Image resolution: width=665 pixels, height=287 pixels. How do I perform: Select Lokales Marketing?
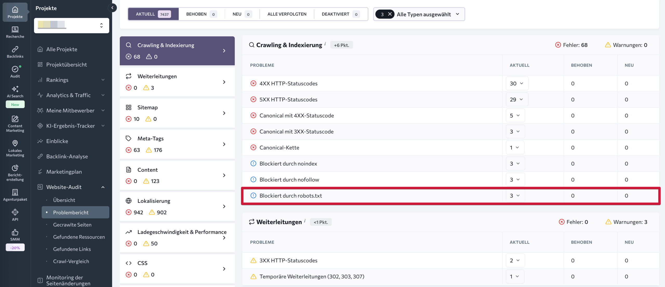15,148
